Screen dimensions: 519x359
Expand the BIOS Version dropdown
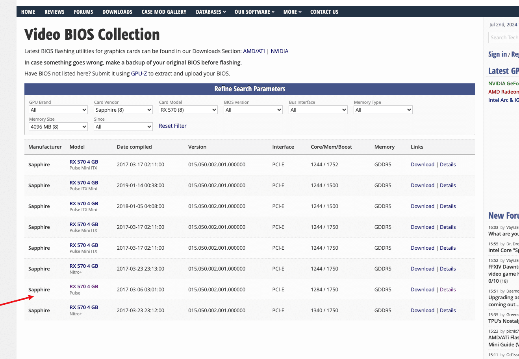coord(253,110)
